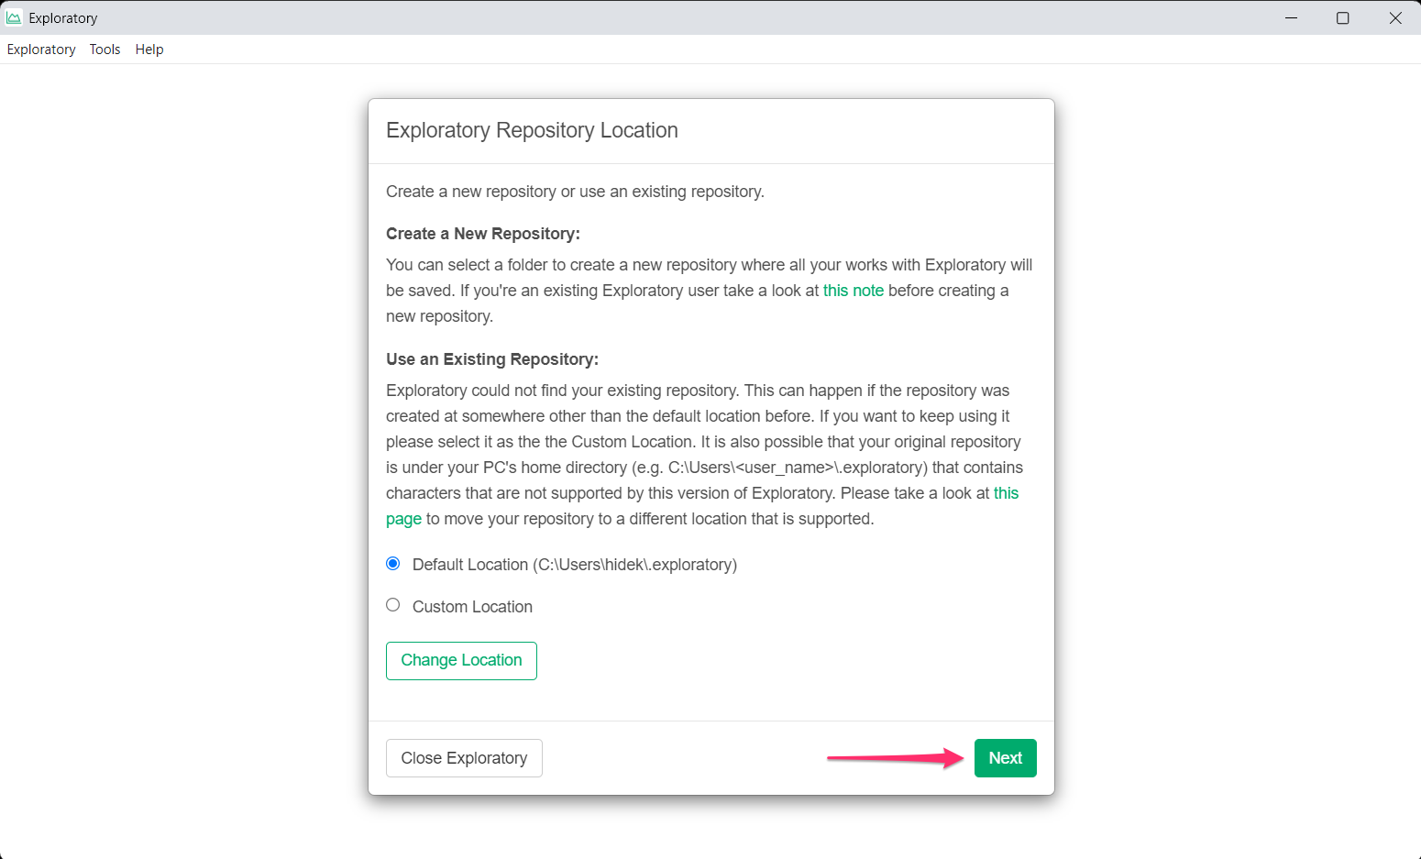Viewport: 1421px width, 859px height.
Task: Select the Default Location radio button
Action: click(x=393, y=563)
